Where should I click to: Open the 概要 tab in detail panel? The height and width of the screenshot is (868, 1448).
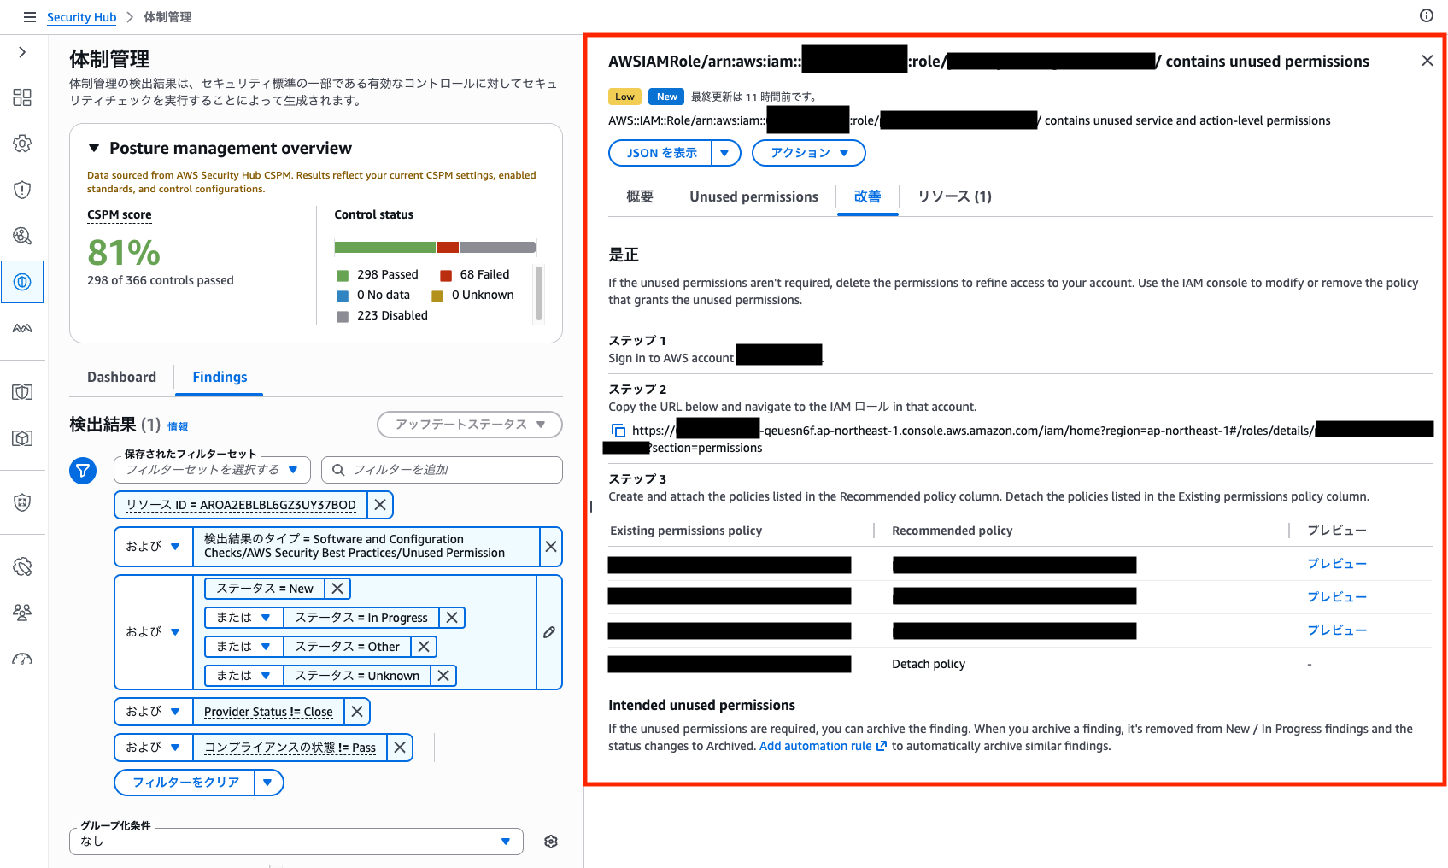640,196
